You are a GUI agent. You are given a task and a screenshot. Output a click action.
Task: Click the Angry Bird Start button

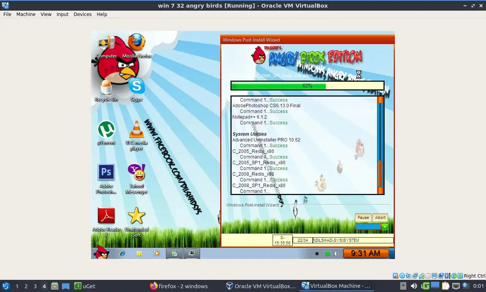point(102,252)
